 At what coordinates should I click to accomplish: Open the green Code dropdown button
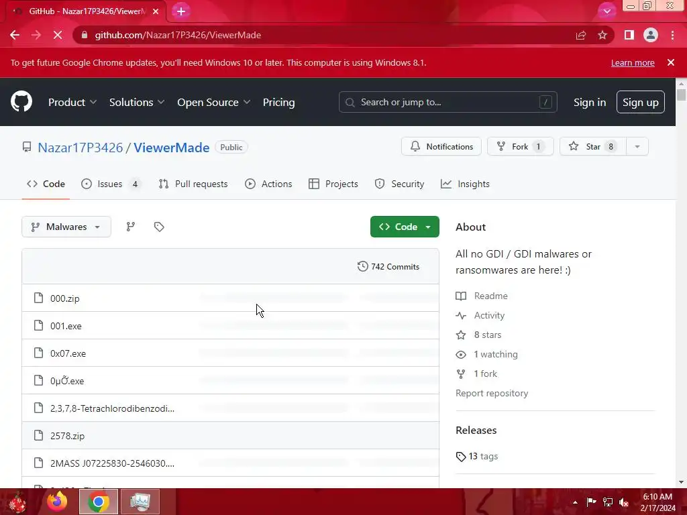click(x=405, y=227)
